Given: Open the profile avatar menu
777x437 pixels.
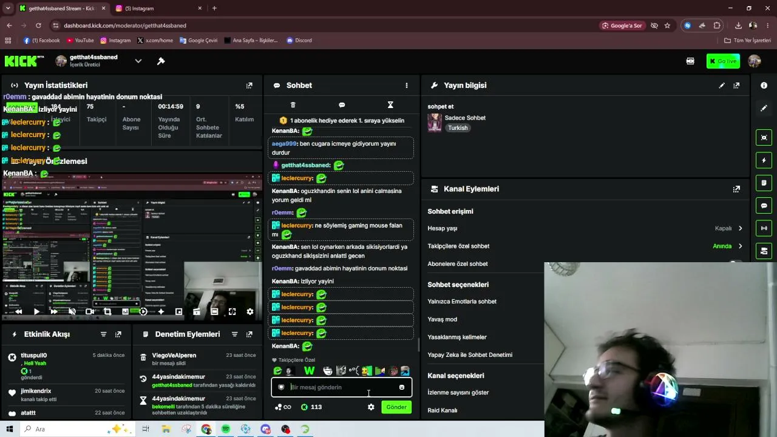Looking at the screenshot, I should (x=755, y=61).
